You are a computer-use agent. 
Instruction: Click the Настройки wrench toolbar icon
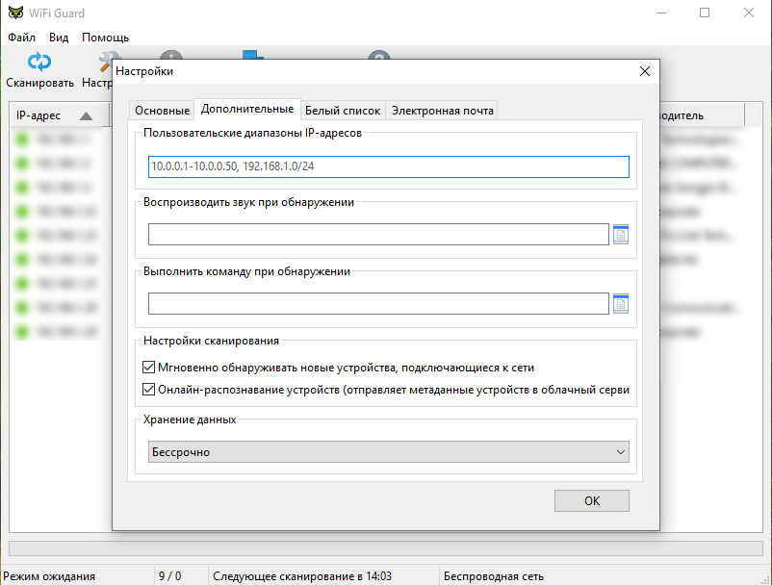point(102,64)
